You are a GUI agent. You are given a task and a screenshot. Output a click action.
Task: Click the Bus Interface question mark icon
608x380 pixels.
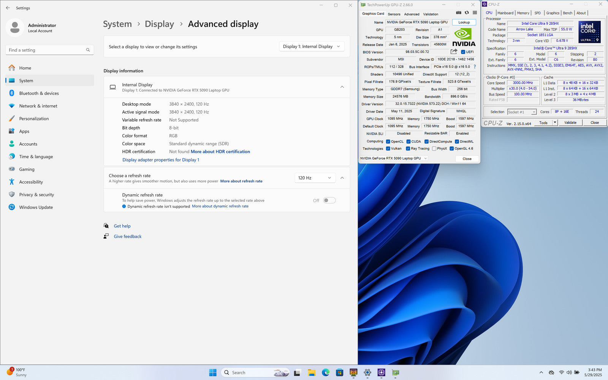[475, 67]
